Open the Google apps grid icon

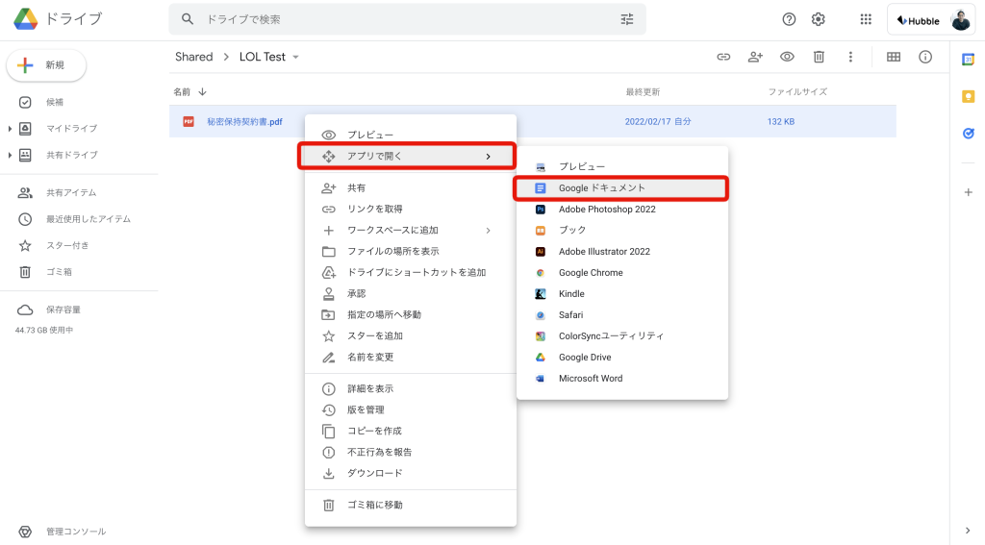coord(866,19)
